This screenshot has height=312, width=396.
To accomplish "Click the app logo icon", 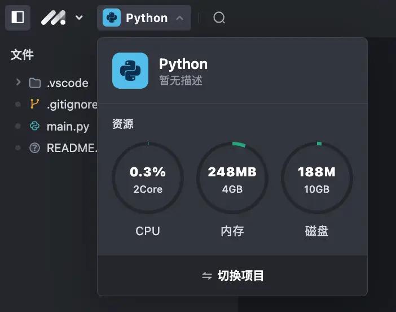I will coord(53,18).
